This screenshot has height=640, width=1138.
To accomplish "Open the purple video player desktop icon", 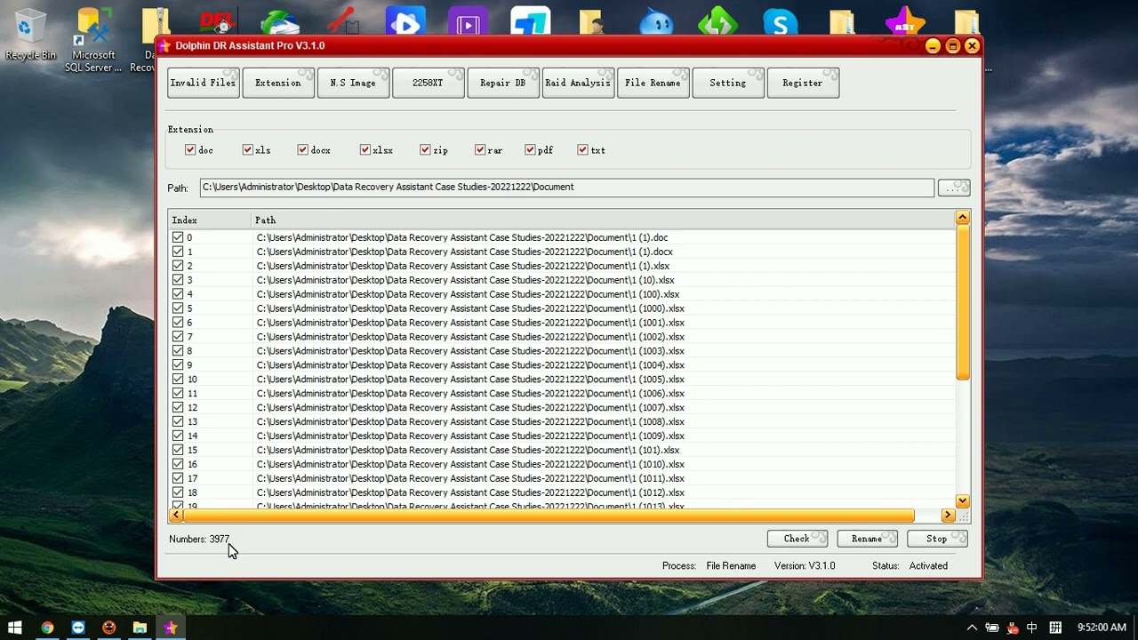I will [468, 21].
